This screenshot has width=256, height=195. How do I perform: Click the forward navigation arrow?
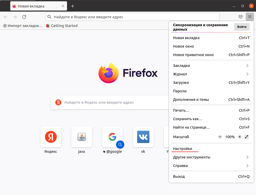pos(15,17)
